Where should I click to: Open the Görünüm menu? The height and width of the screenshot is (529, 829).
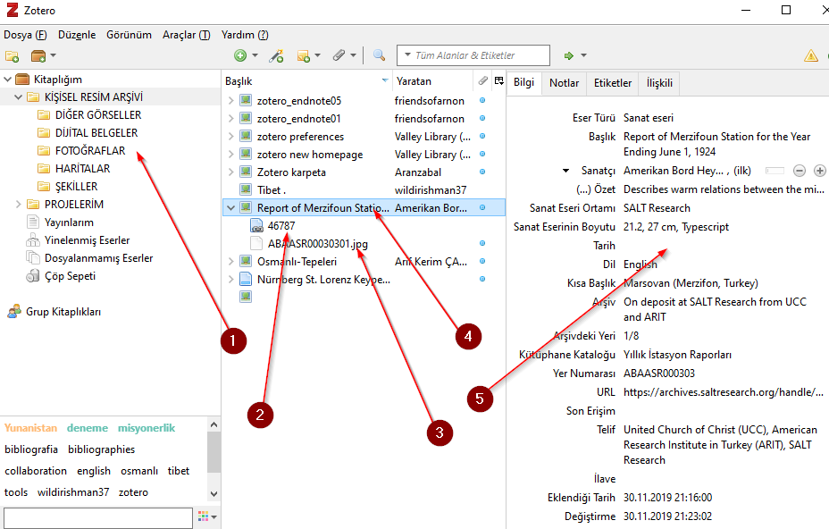tap(129, 35)
